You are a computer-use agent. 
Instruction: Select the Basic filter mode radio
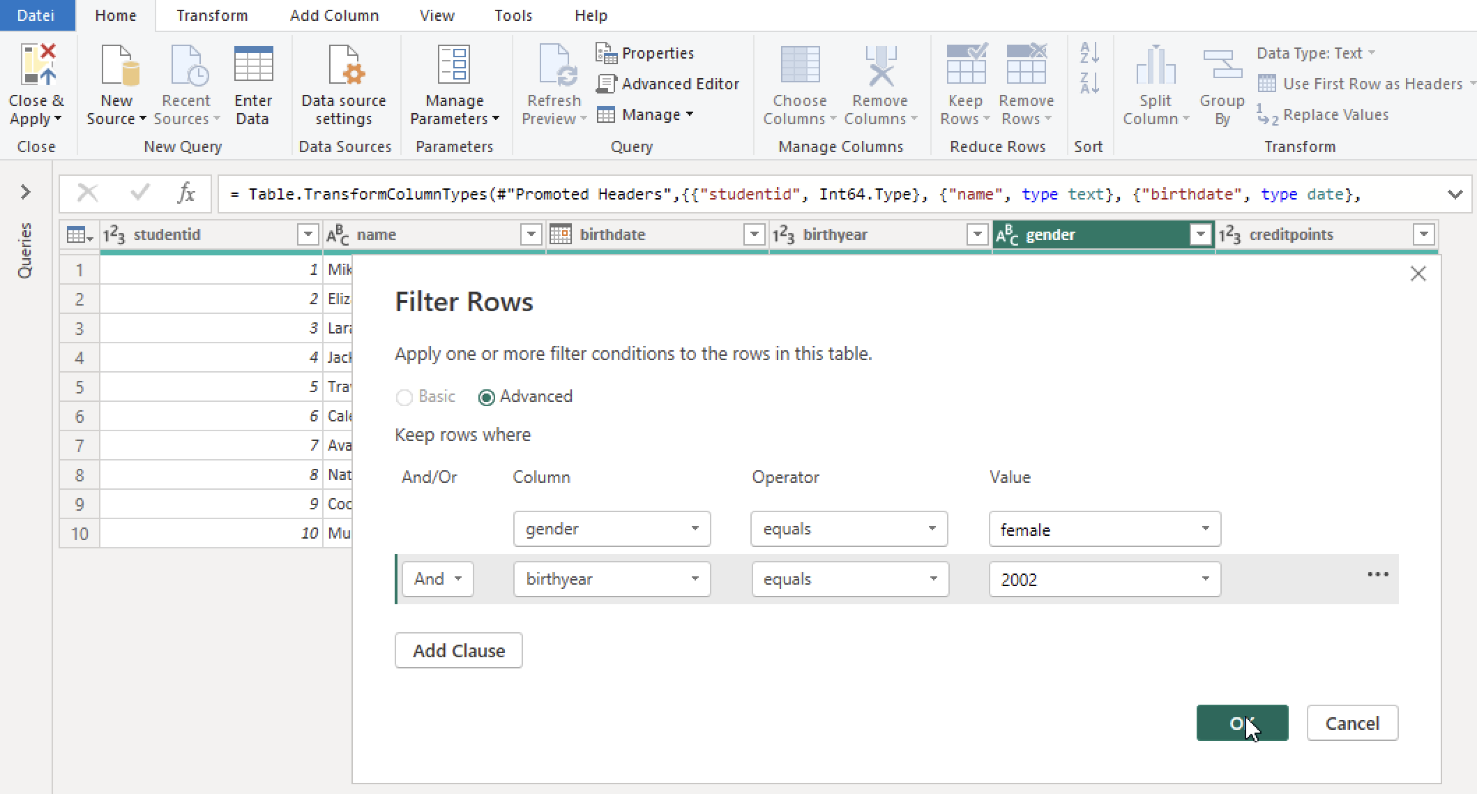coord(404,396)
